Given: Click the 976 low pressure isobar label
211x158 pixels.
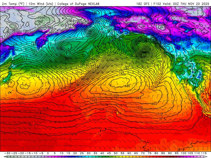Looking at the screenshot, I should tap(68, 51).
